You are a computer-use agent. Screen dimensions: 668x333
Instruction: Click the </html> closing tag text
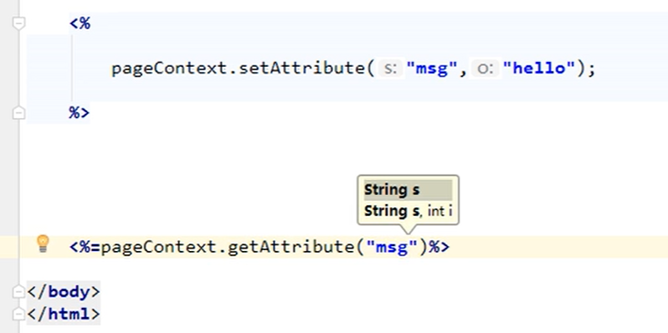(64, 315)
